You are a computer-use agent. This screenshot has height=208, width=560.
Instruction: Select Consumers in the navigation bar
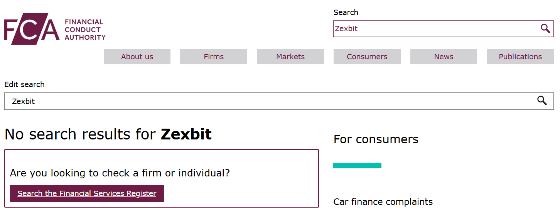point(367,57)
